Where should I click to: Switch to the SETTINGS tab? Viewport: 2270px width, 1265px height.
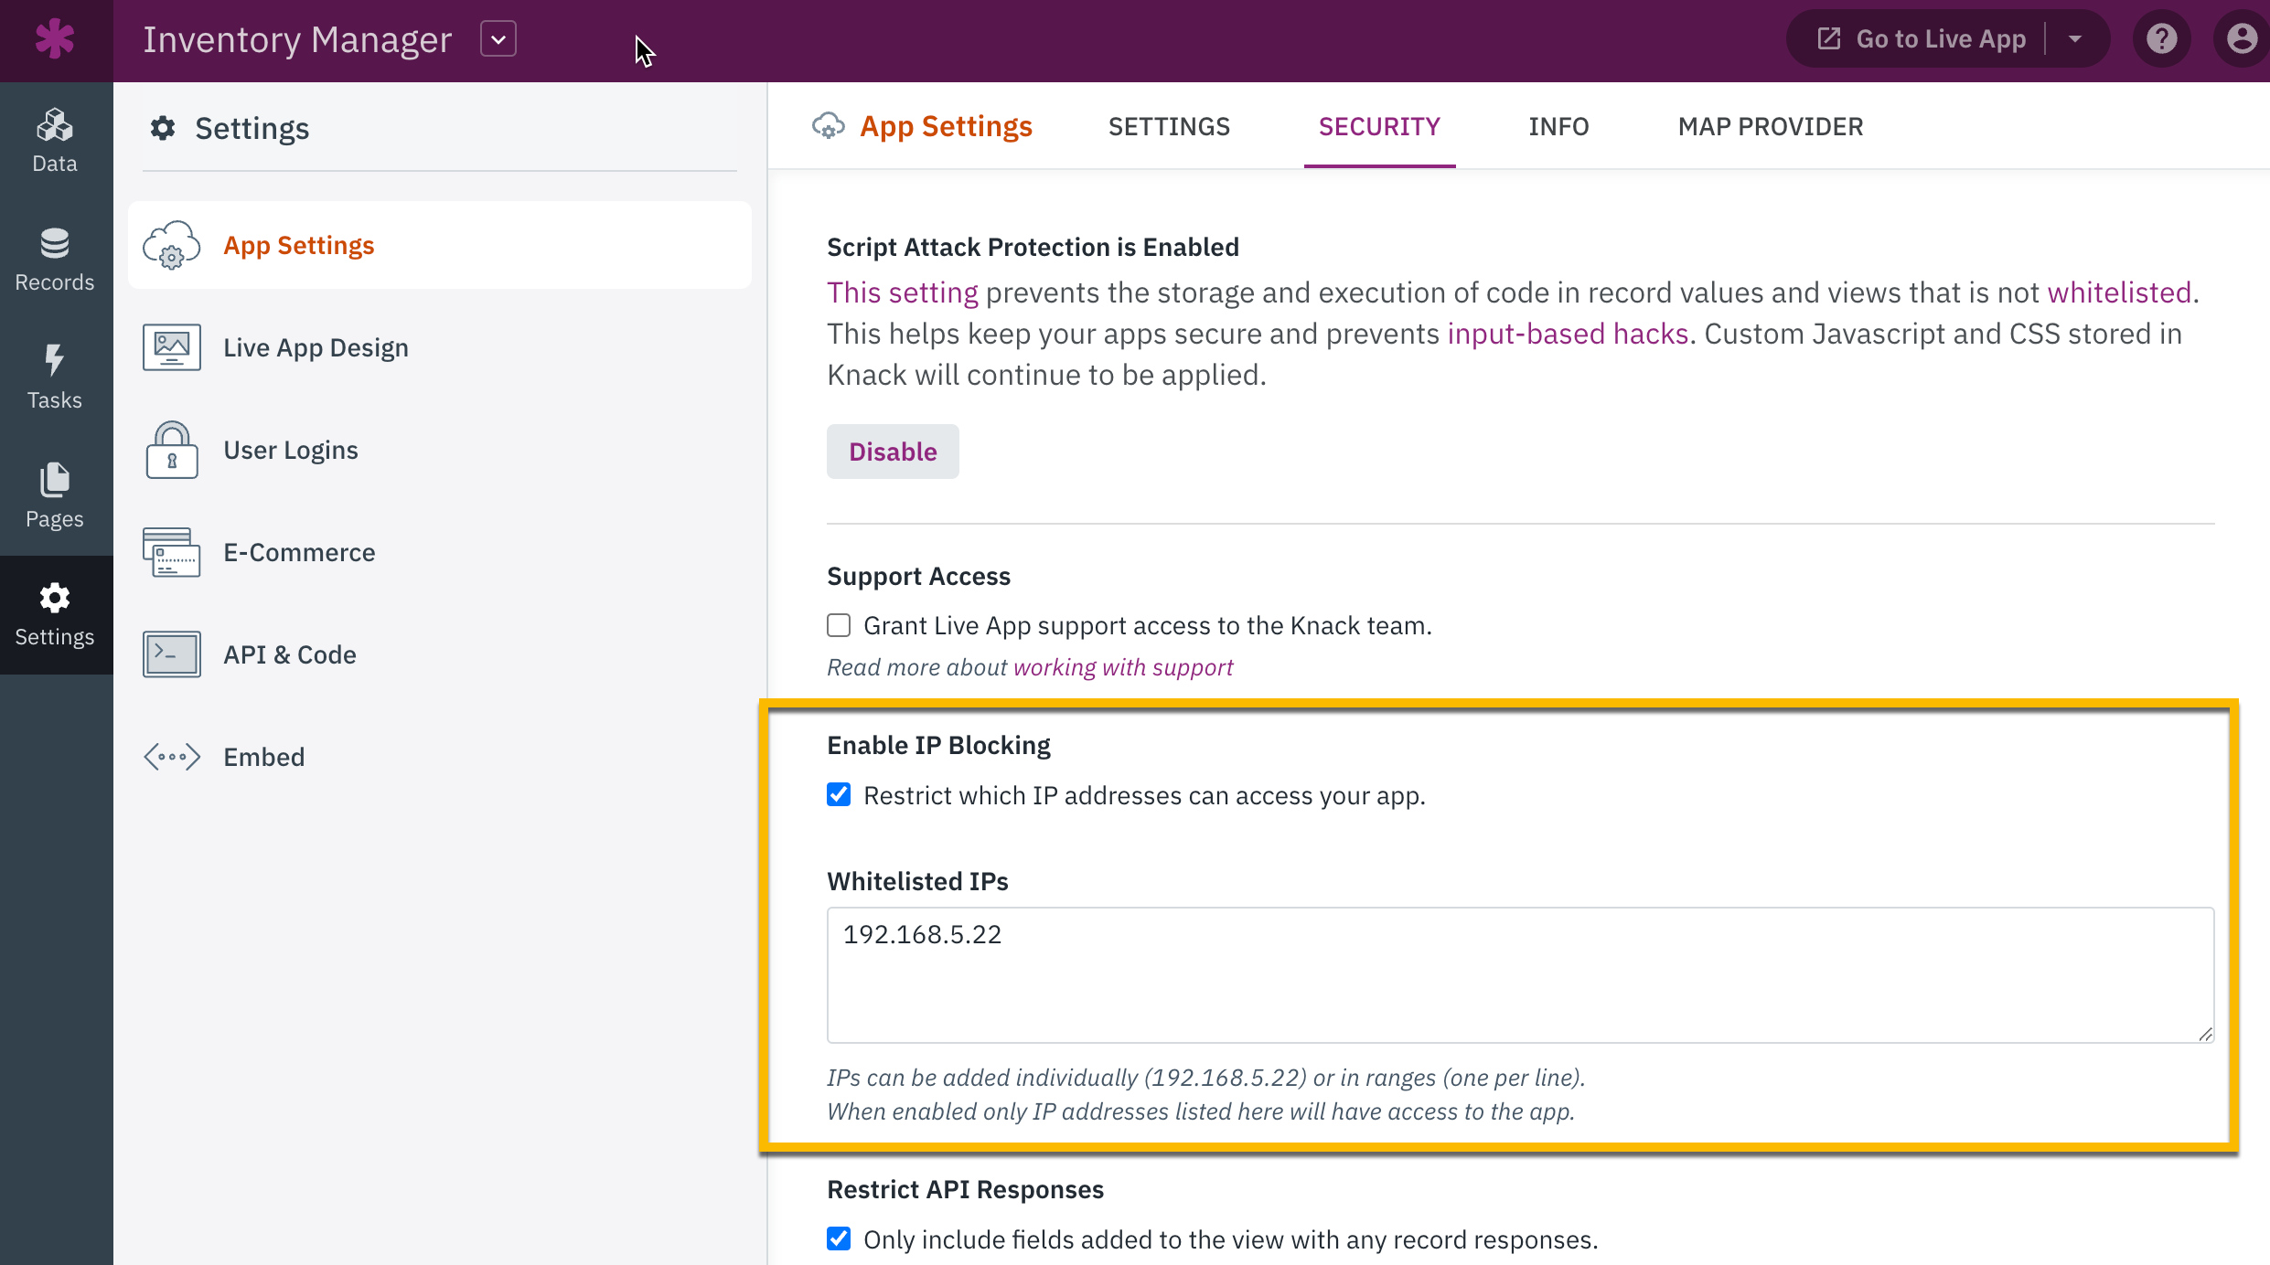pyautogui.click(x=1169, y=126)
